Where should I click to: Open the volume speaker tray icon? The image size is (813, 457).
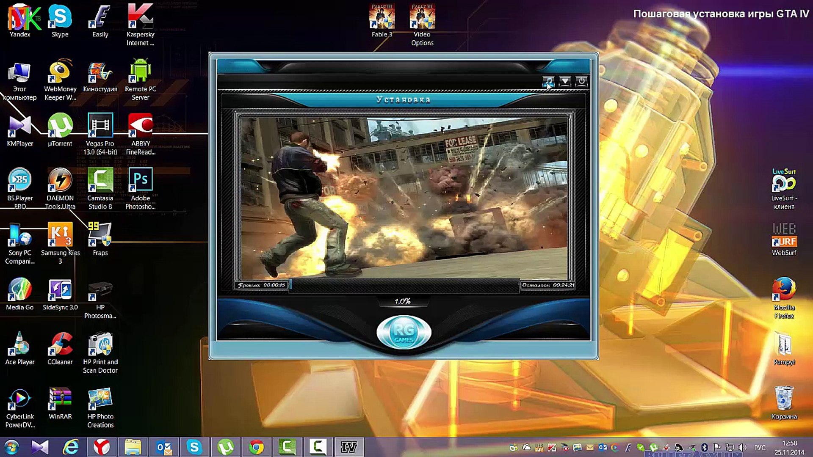pos(743,448)
